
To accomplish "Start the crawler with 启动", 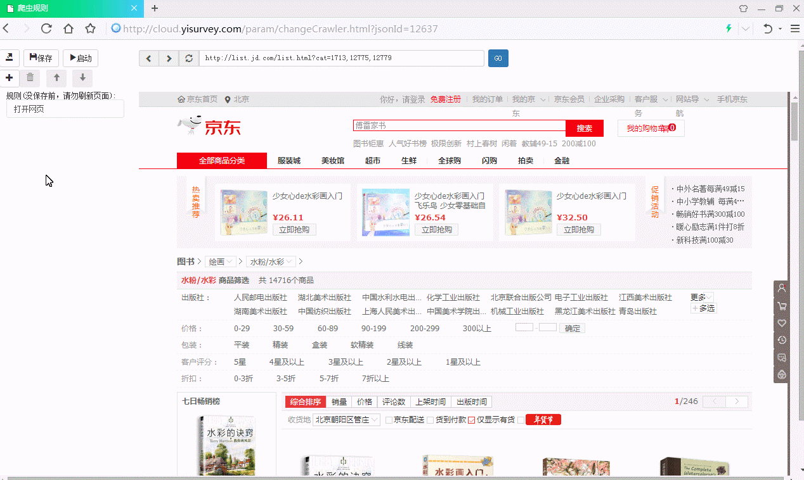I will (81, 58).
